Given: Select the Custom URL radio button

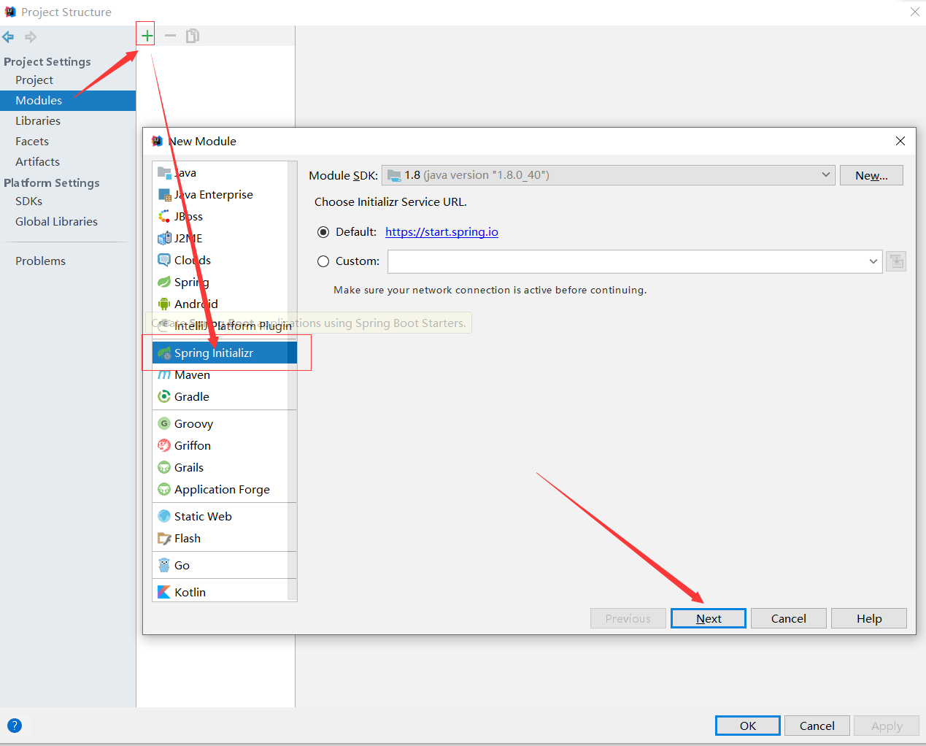Looking at the screenshot, I should point(323,261).
